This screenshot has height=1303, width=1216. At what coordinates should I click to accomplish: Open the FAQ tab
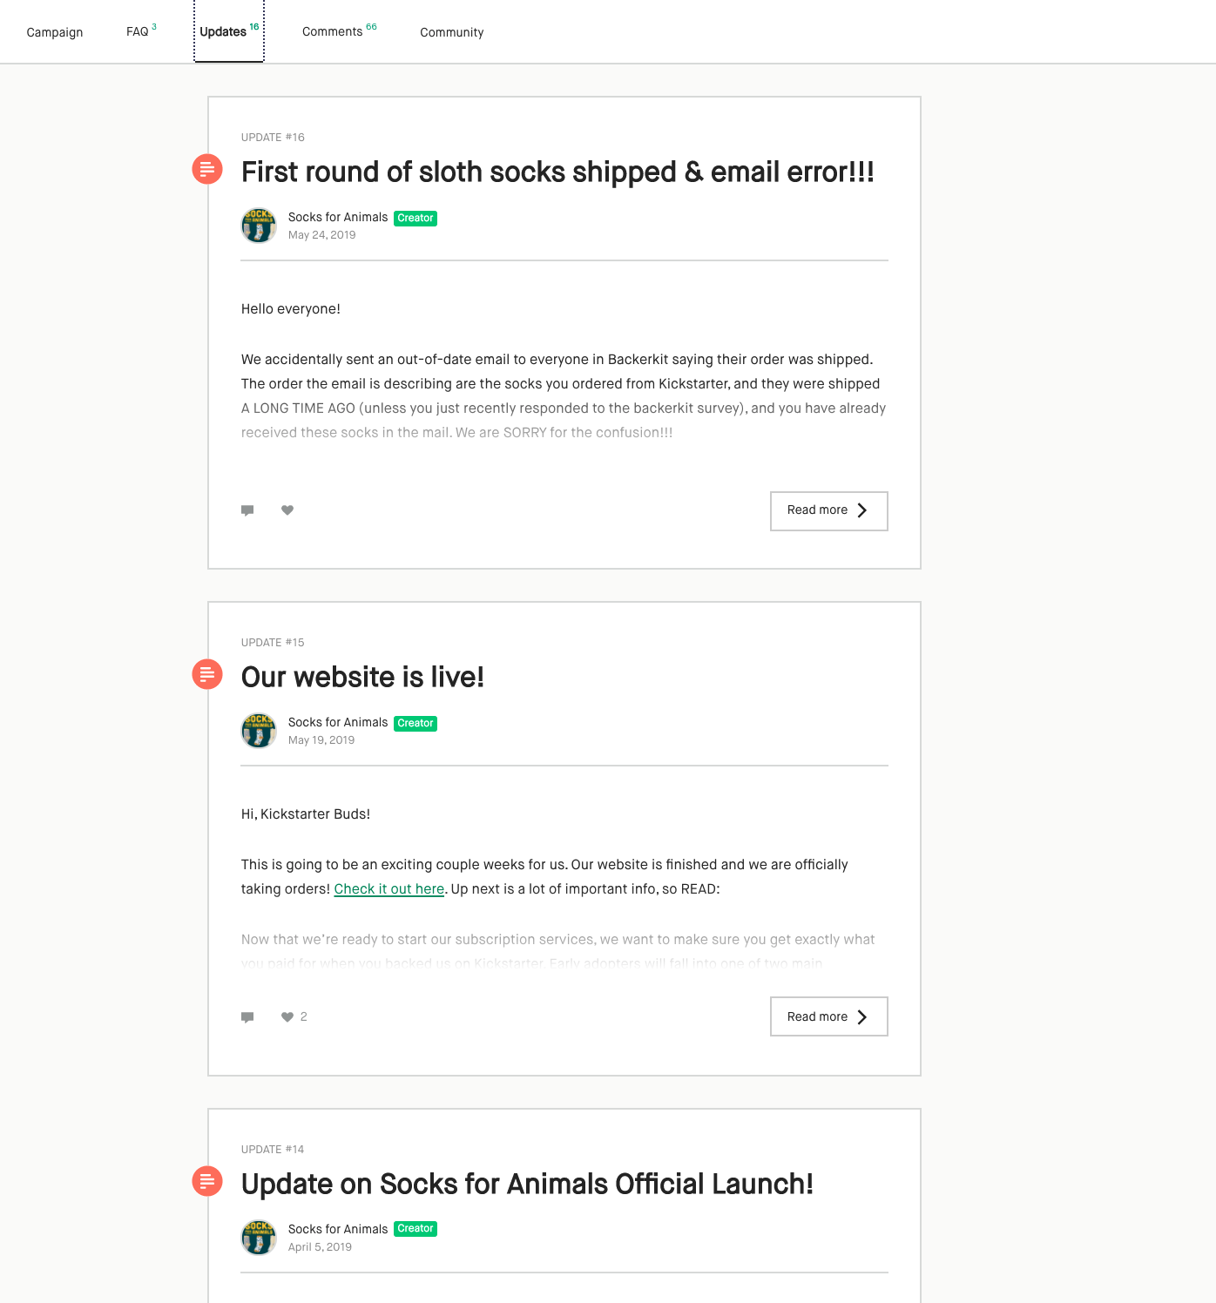pos(138,32)
